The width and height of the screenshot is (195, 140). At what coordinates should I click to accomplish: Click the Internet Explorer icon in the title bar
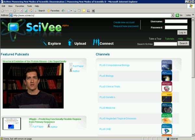click(x=2, y=2)
